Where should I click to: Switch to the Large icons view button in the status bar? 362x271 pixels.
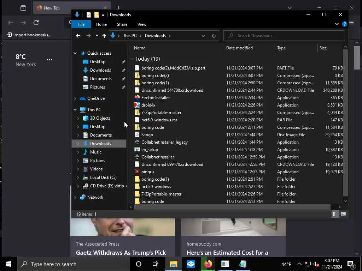click(x=343, y=214)
